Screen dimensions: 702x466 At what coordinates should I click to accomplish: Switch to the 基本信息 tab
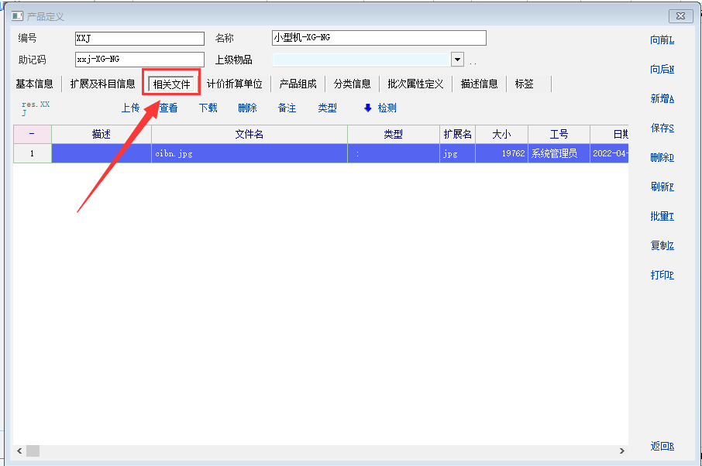tap(34, 84)
